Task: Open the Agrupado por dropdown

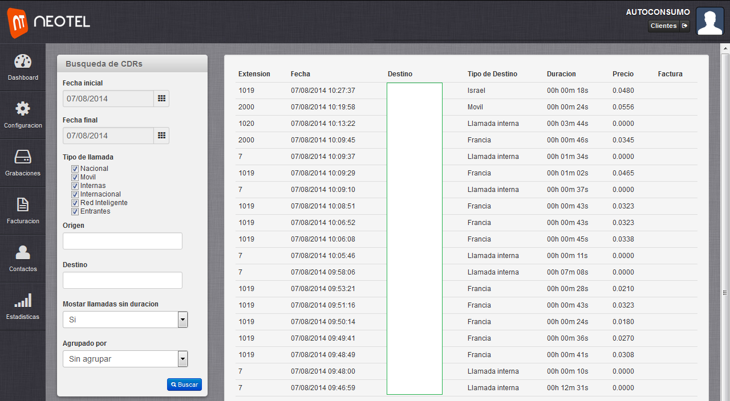Action: 182,359
